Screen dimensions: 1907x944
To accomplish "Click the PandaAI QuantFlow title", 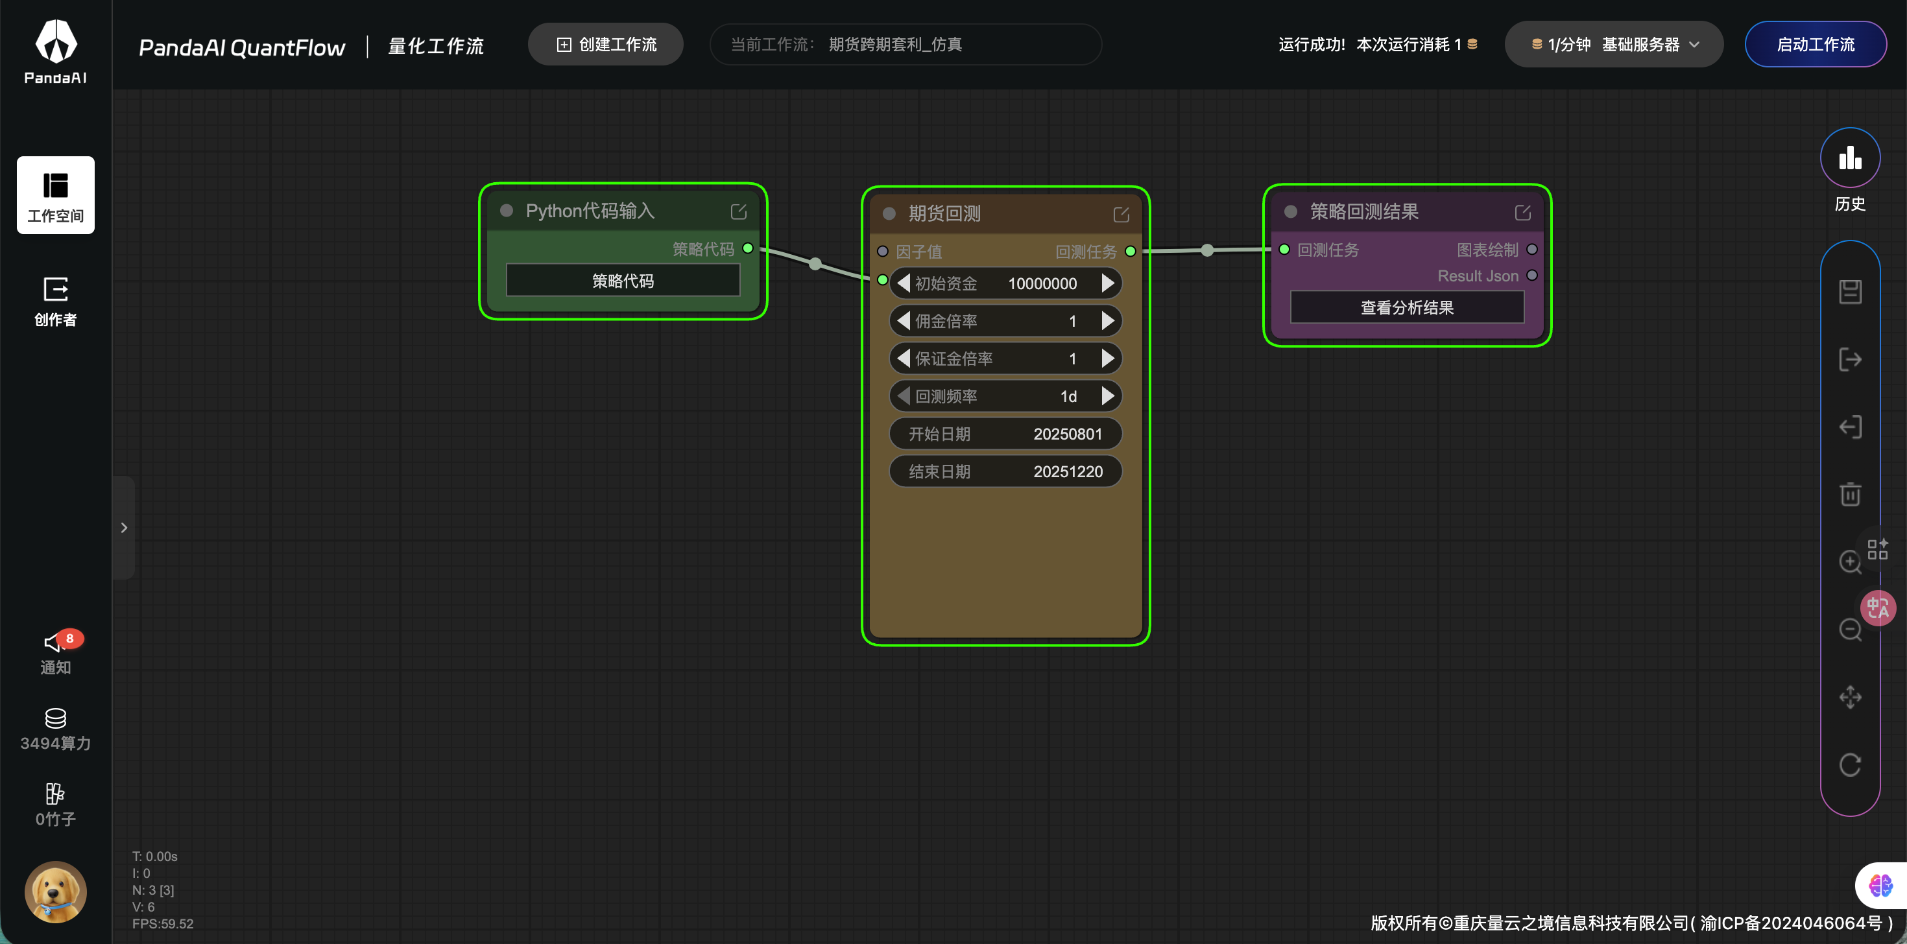I will point(241,47).
